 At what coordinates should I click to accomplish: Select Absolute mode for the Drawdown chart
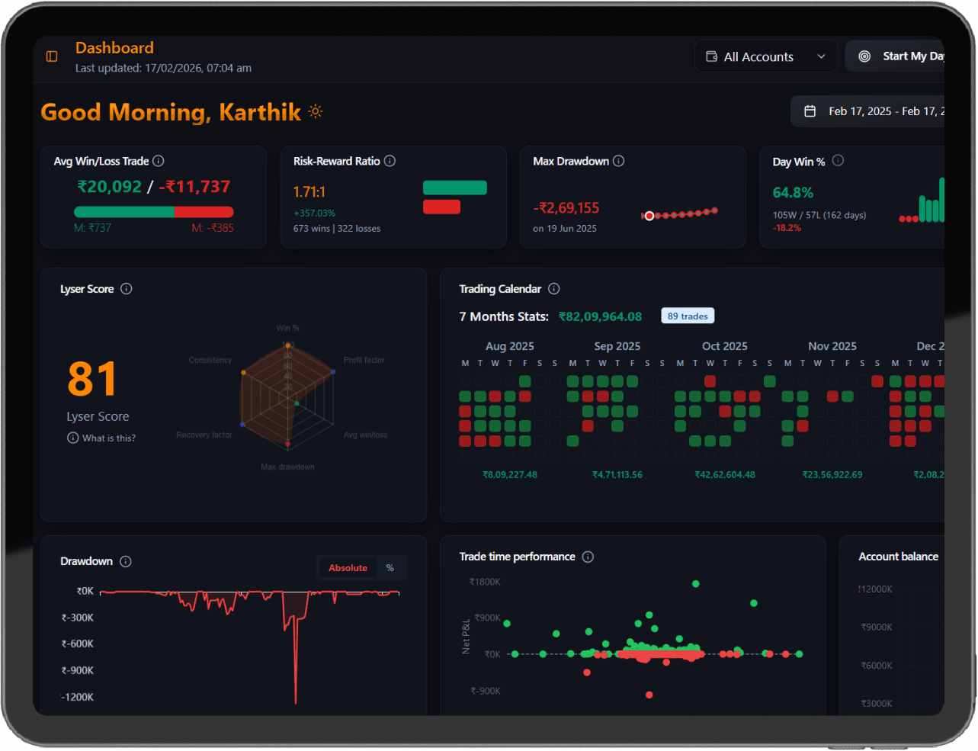348,567
